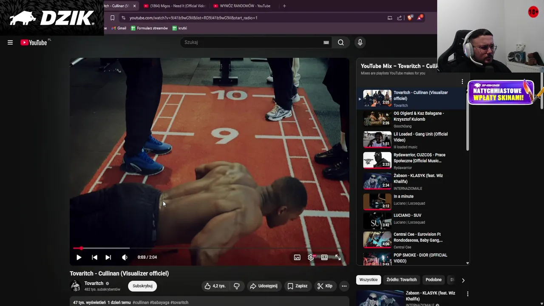Image resolution: width=544 pixels, height=306 pixels.
Task: Mute the video using the speaker icon
Action: coord(125,257)
